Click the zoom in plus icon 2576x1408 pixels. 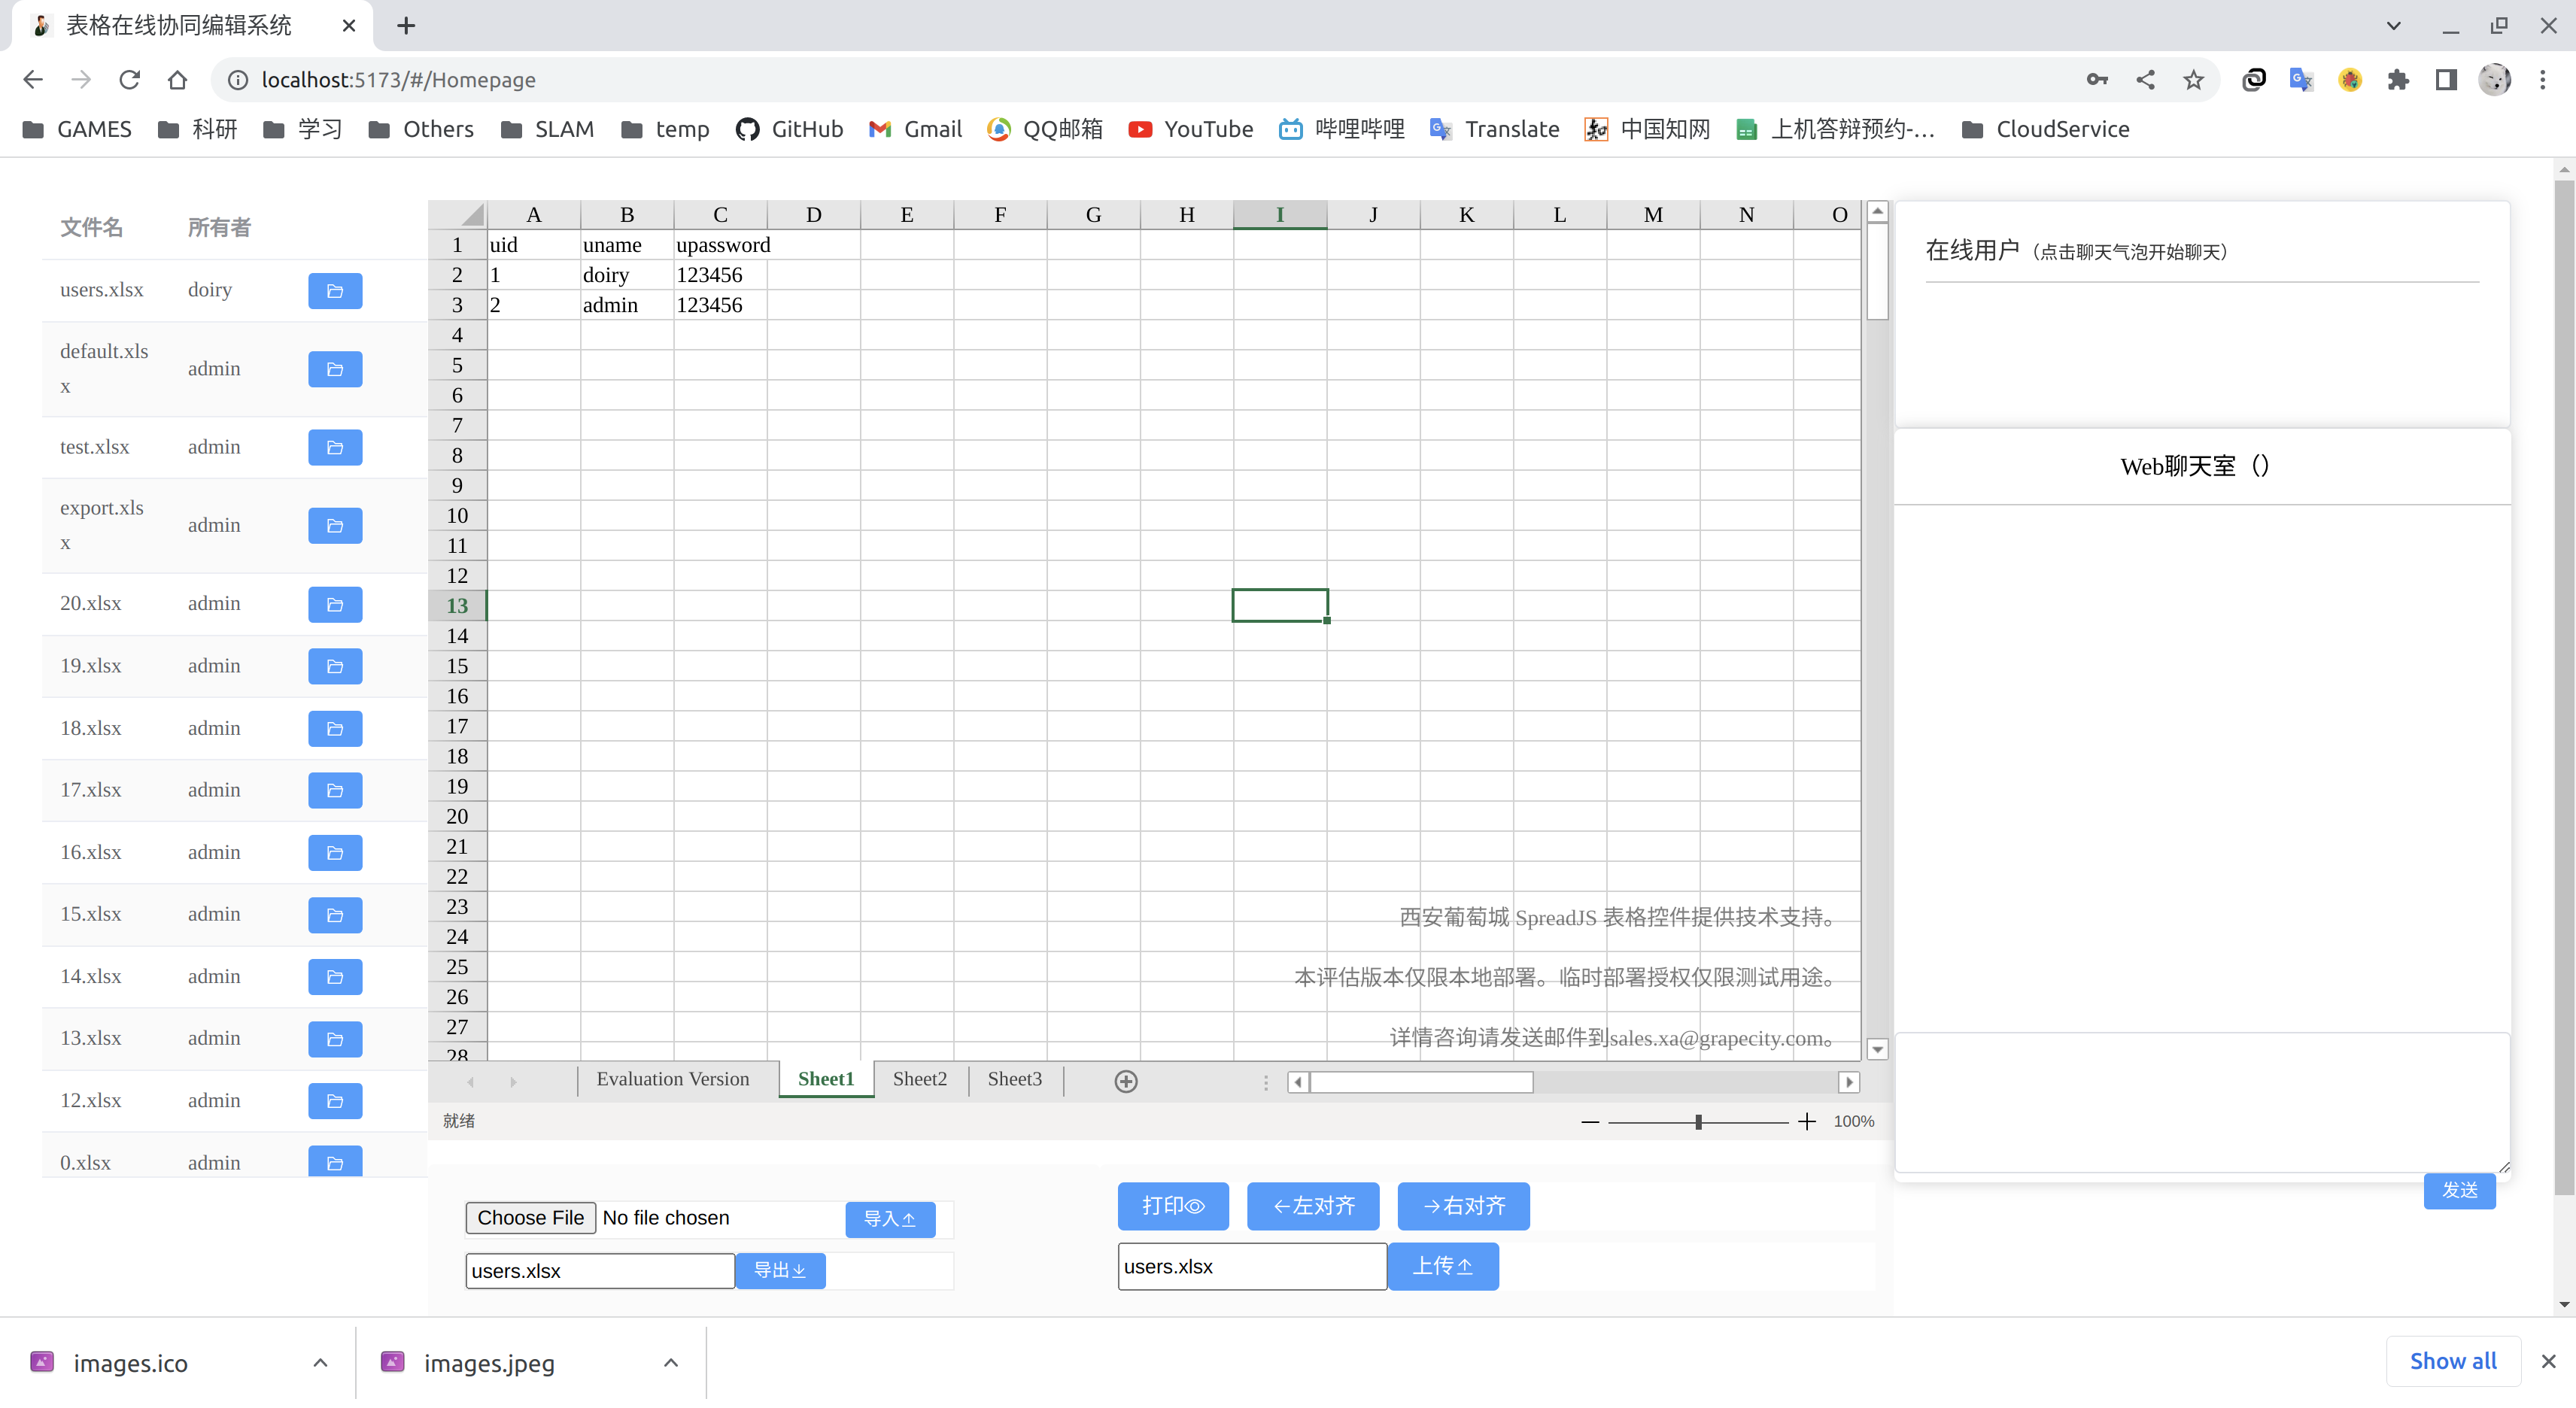(x=1806, y=1122)
